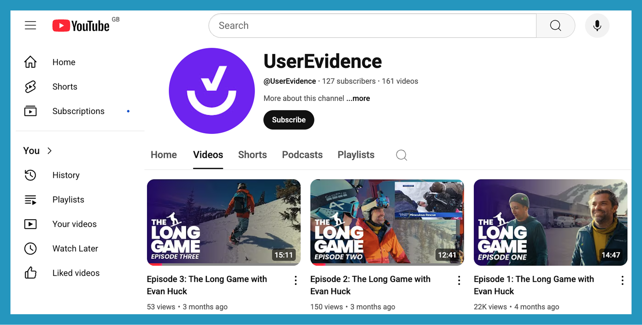Click the YouTube logo
Viewport: 642px width, 325px height.
point(81,25)
